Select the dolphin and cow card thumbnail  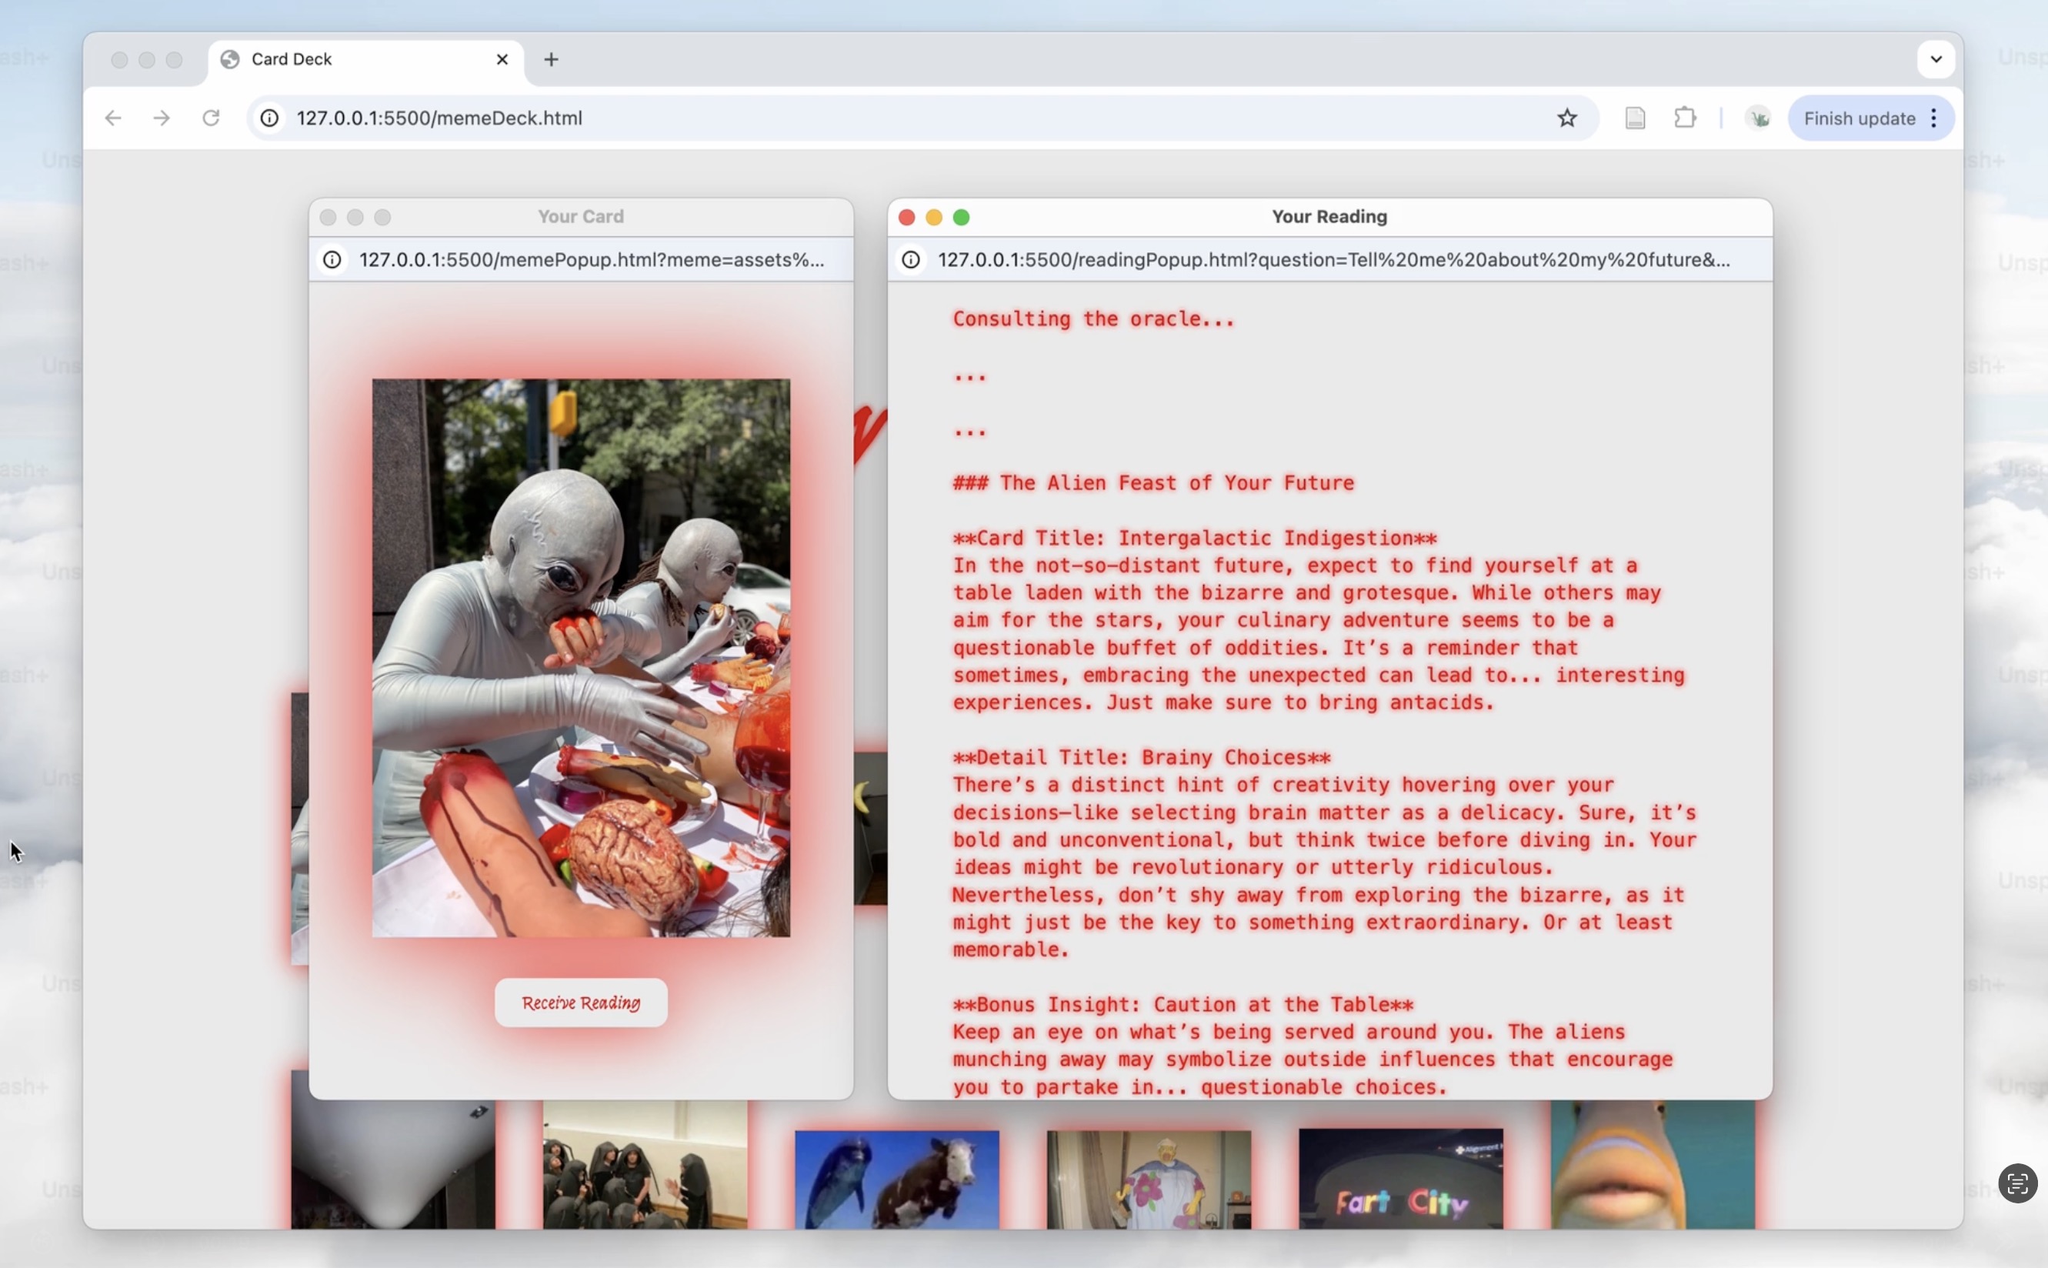[x=897, y=1180]
